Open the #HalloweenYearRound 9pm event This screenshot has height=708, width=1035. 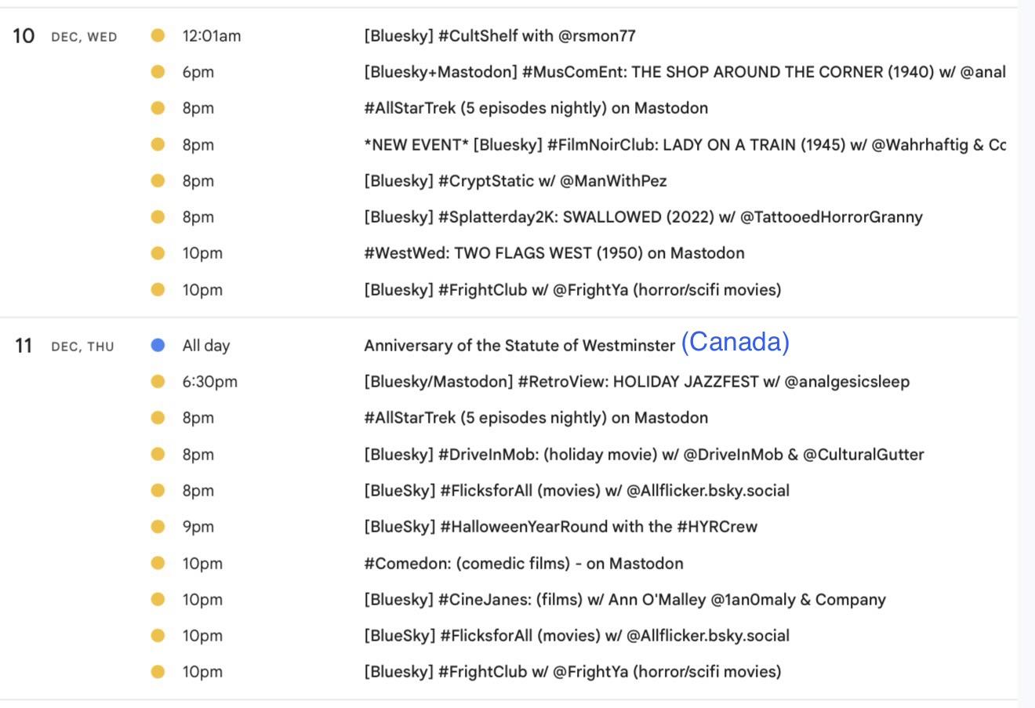pos(560,527)
